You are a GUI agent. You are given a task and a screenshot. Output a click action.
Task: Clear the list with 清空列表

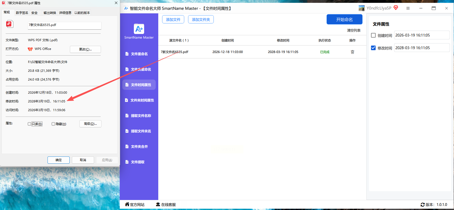(x=354, y=30)
